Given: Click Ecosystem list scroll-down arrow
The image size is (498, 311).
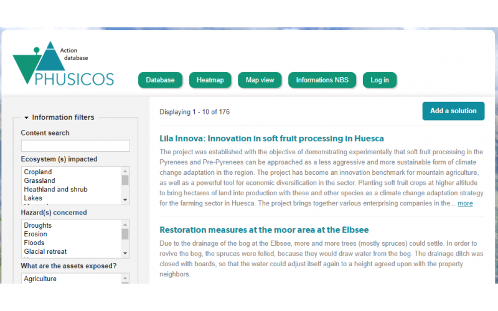Looking at the screenshot, I should 125,200.
